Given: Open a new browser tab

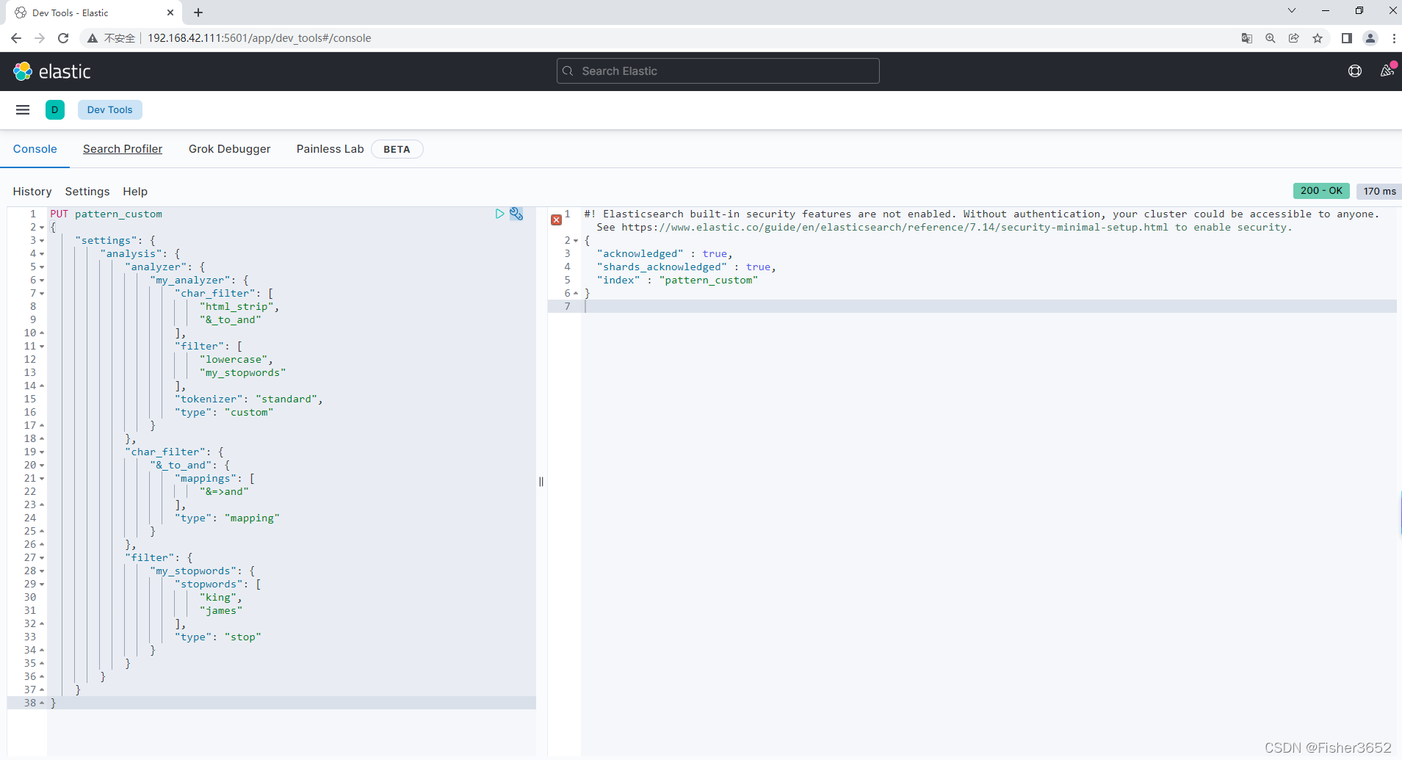Looking at the screenshot, I should coord(198,12).
